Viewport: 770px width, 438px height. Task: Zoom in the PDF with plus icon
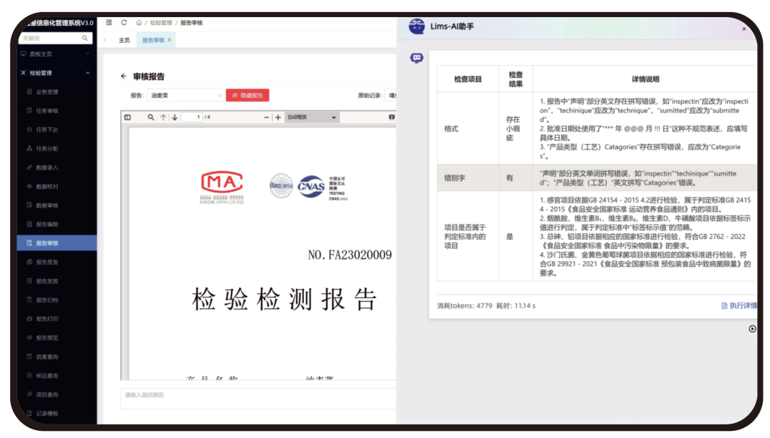278,117
